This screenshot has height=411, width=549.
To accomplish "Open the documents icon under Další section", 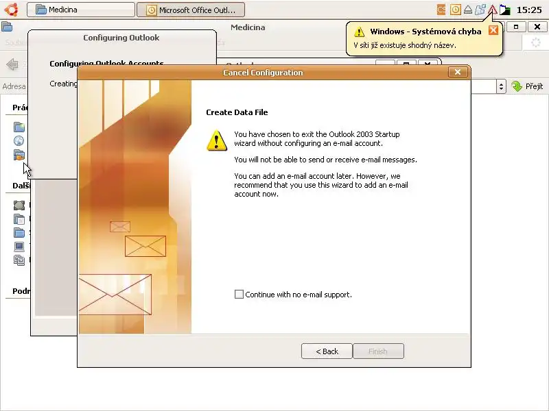I will 19,219.
